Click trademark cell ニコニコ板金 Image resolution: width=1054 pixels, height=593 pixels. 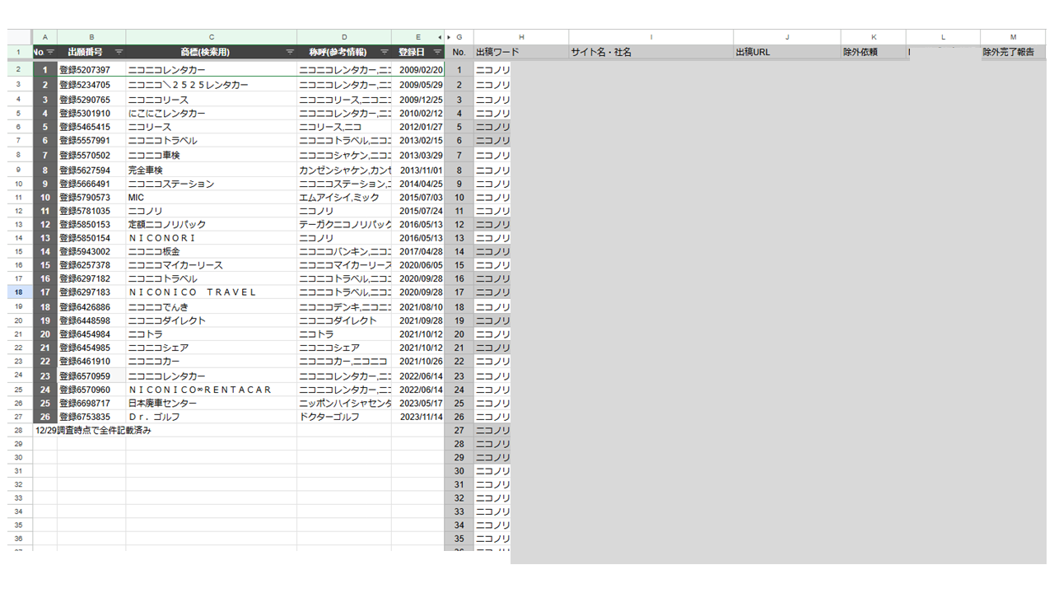point(212,251)
